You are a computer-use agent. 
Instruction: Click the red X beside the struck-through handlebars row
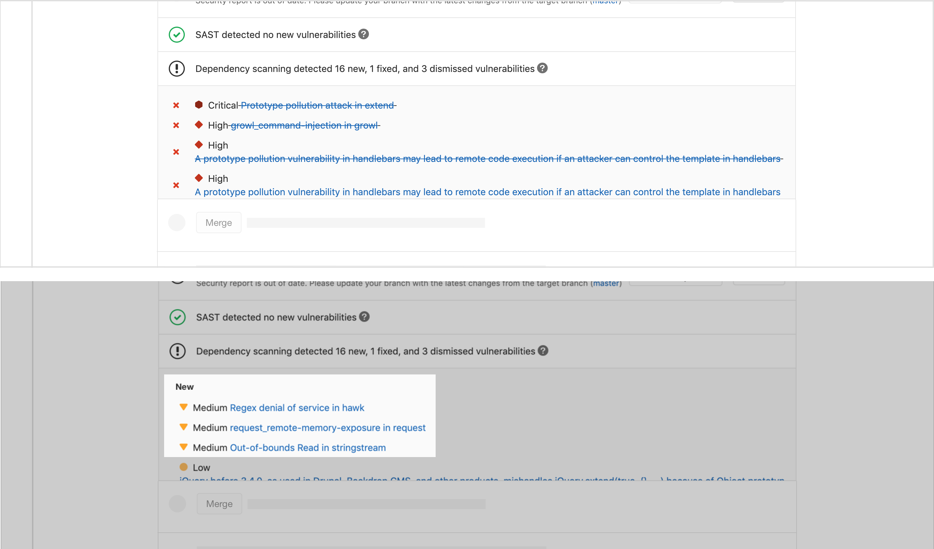coord(176,152)
